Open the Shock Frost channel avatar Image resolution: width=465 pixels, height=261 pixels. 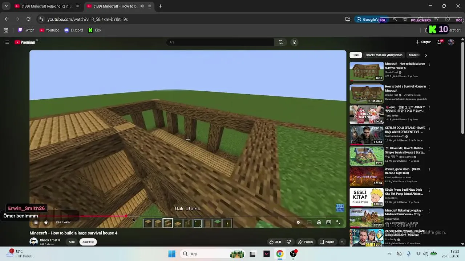[x=33, y=242]
